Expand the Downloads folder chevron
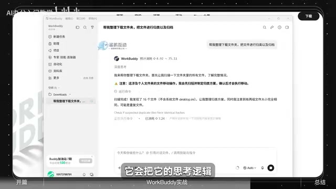The height and width of the screenshot is (189, 336). click(x=70, y=94)
